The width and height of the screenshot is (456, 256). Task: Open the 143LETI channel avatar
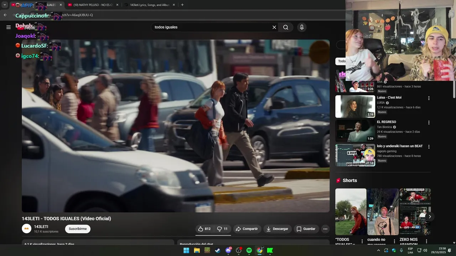(27, 229)
